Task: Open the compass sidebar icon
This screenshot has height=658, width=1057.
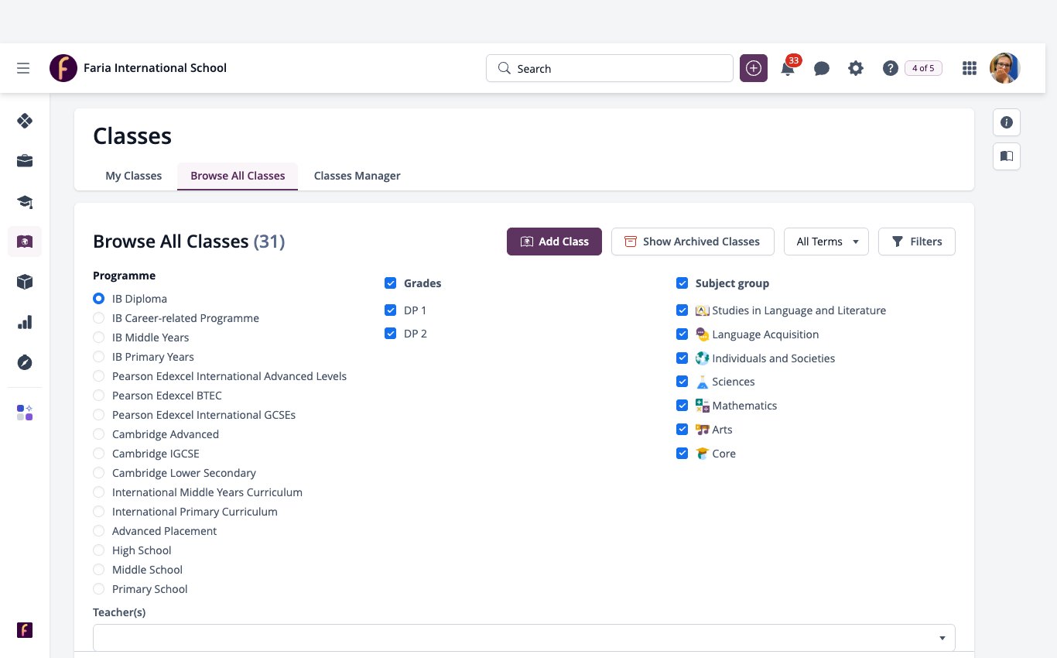Action: coord(25,362)
